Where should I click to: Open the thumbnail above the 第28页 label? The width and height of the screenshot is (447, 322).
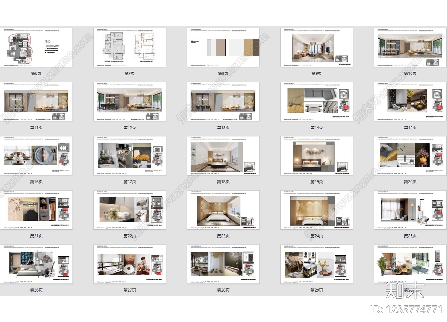(x=223, y=264)
